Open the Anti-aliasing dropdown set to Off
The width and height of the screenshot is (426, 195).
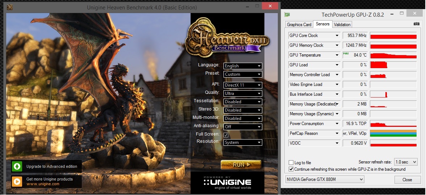243,127
